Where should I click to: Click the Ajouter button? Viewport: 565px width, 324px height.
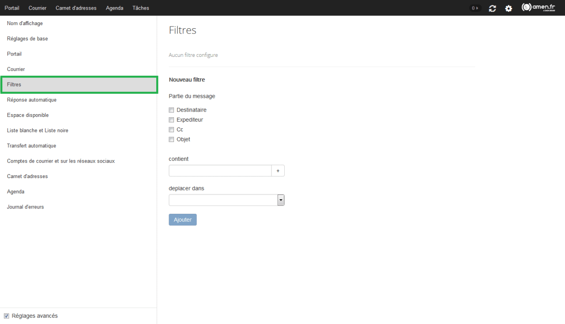click(x=182, y=220)
